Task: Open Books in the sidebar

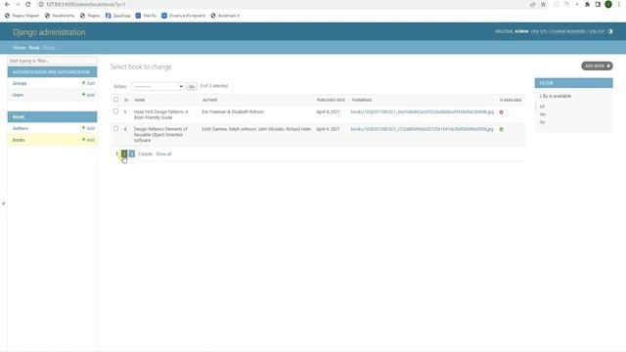Action: pos(19,140)
